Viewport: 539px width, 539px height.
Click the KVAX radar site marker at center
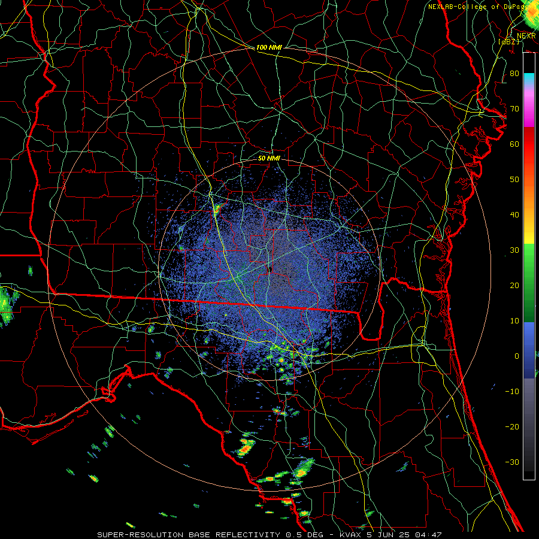pos(271,269)
